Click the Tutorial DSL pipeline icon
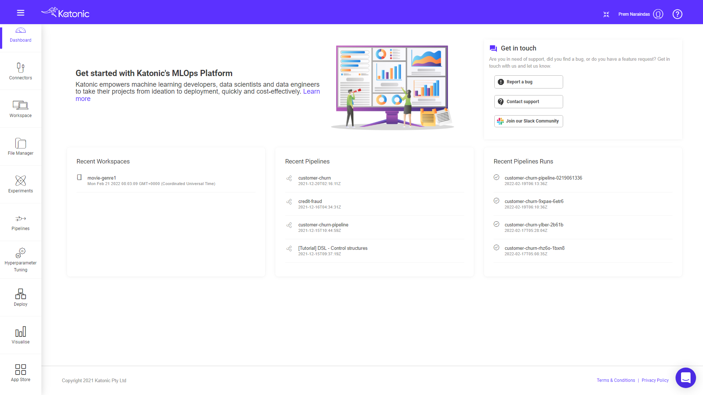This screenshot has height=395, width=703. click(289, 249)
